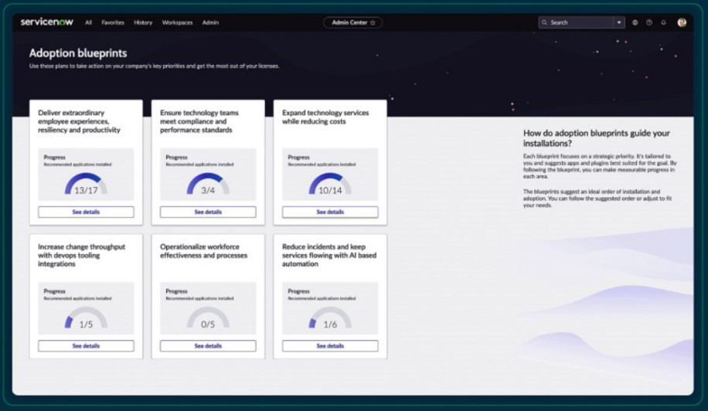The width and height of the screenshot is (708, 411).
Task: Favorite Admin Center with the star icon
Action: pyautogui.click(x=373, y=23)
